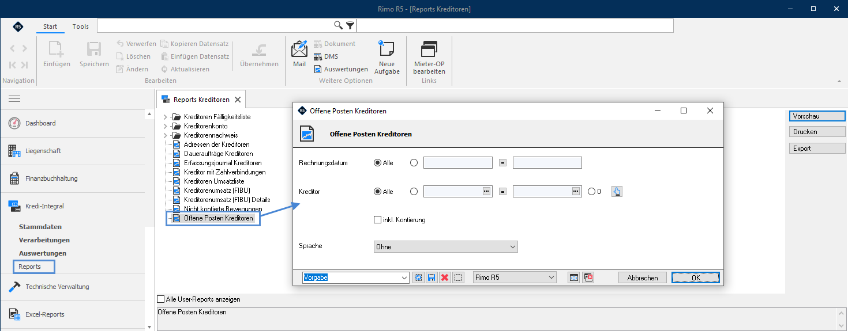848x331 pixels.
Task: Select Alle radio for Kreditor
Action: pyautogui.click(x=378, y=192)
